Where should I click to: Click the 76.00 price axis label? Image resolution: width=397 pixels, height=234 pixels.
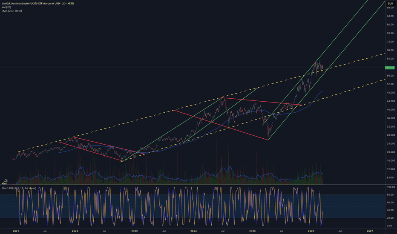pyautogui.click(x=390, y=33)
